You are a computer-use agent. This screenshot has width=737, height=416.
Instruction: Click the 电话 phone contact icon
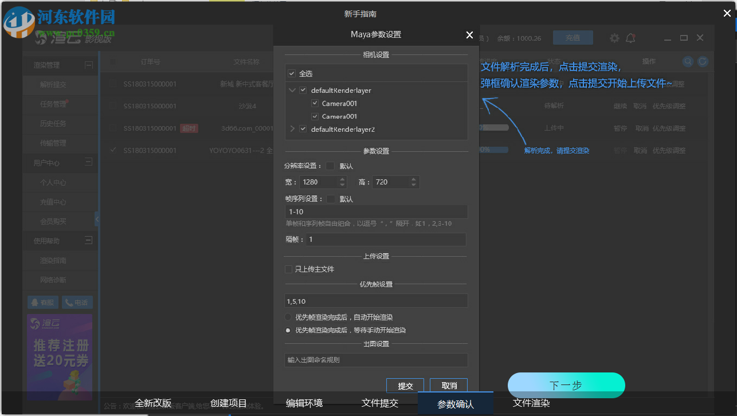point(77,302)
